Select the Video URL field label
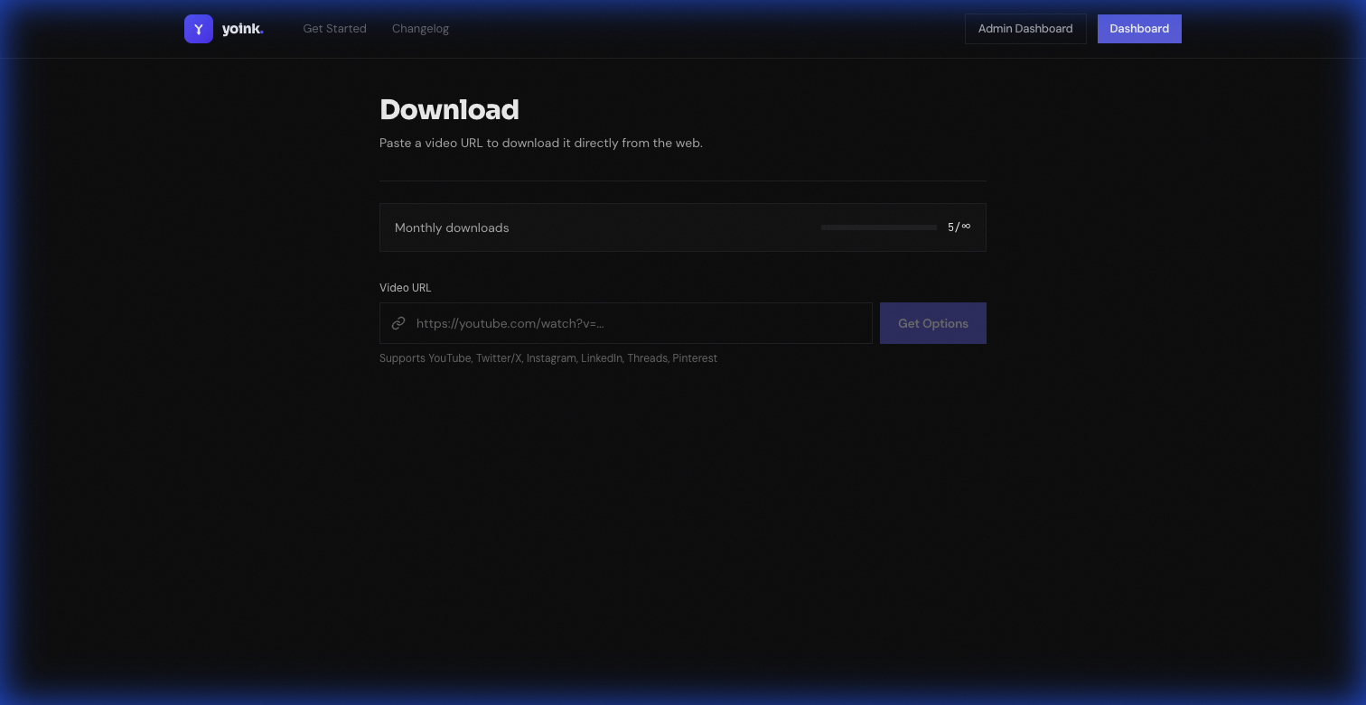This screenshot has height=705, width=1366. click(405, 287)
